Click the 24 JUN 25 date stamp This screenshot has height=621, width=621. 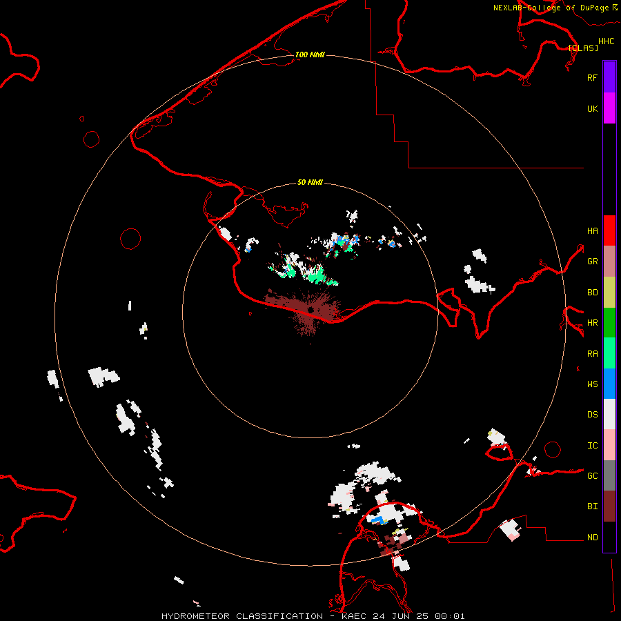tap(401, 616)
